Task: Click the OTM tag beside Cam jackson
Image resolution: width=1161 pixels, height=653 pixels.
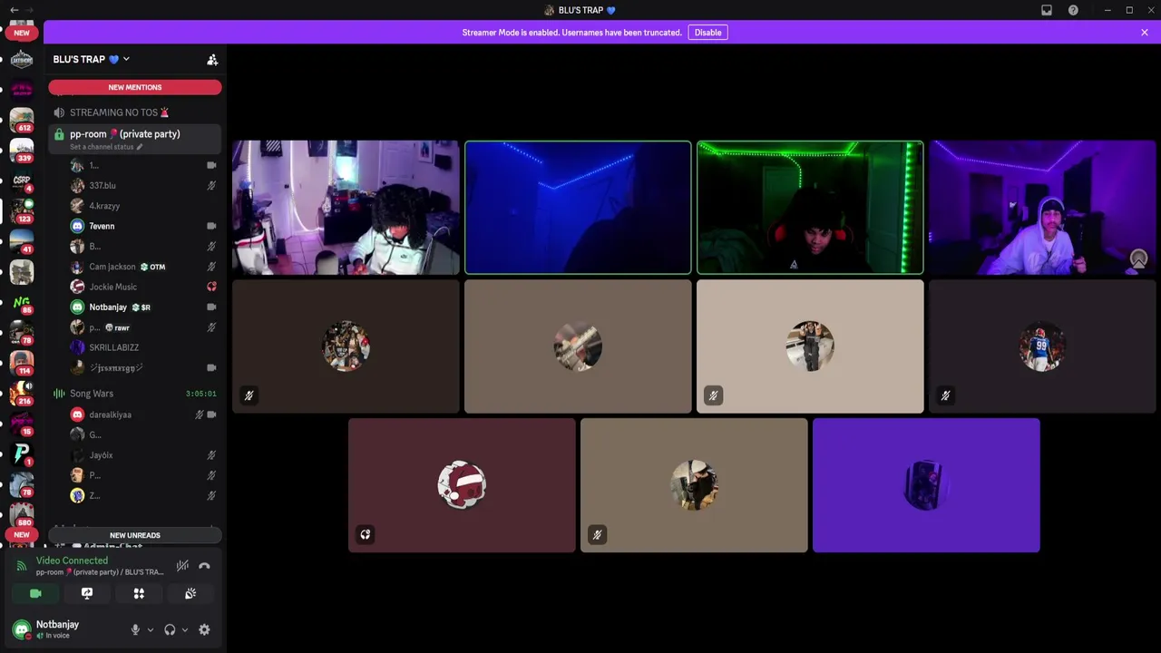Action: pos(152,267)
